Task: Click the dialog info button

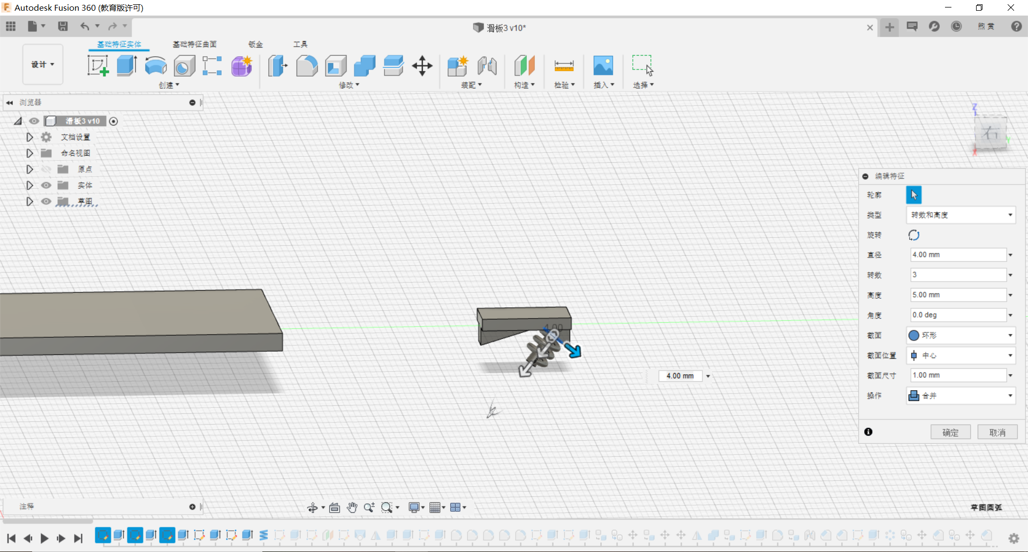Action: 868,432
